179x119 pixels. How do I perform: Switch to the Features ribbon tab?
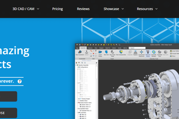(90, 48)
